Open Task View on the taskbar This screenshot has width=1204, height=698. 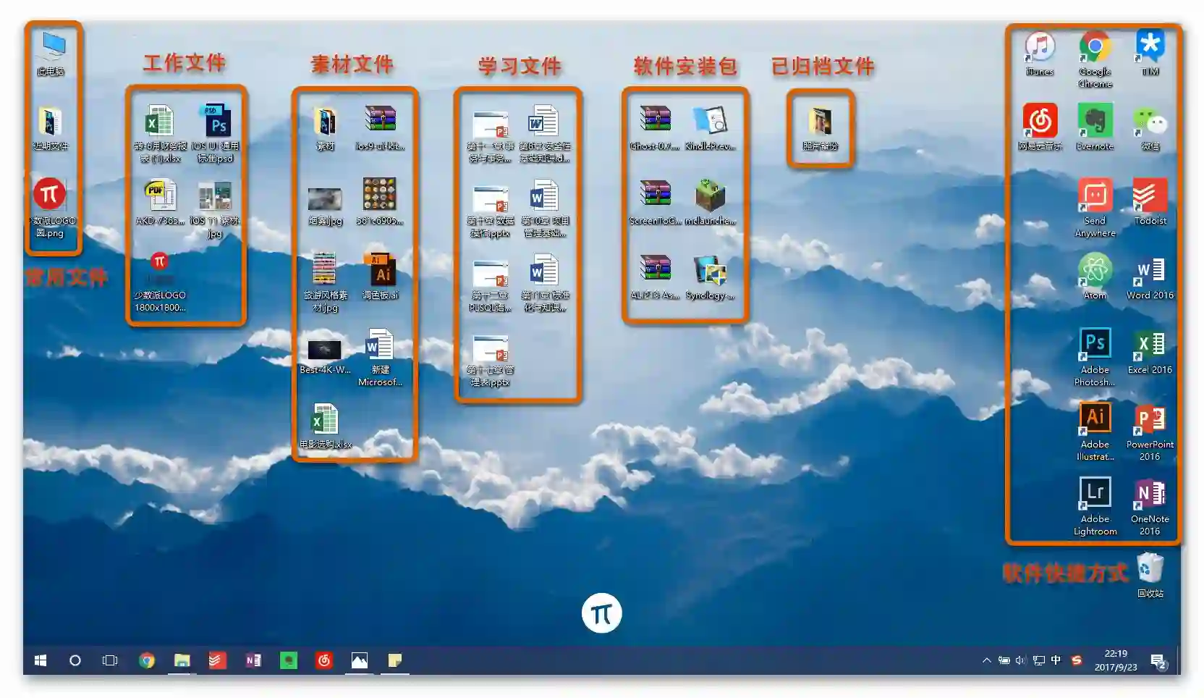pyautogui.click(x=110, y=660)
